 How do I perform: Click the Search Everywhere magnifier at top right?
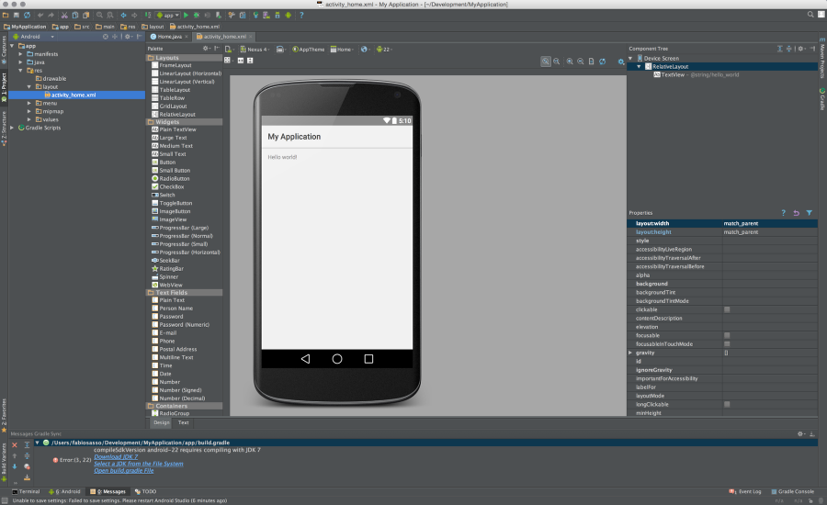point(810,15)
